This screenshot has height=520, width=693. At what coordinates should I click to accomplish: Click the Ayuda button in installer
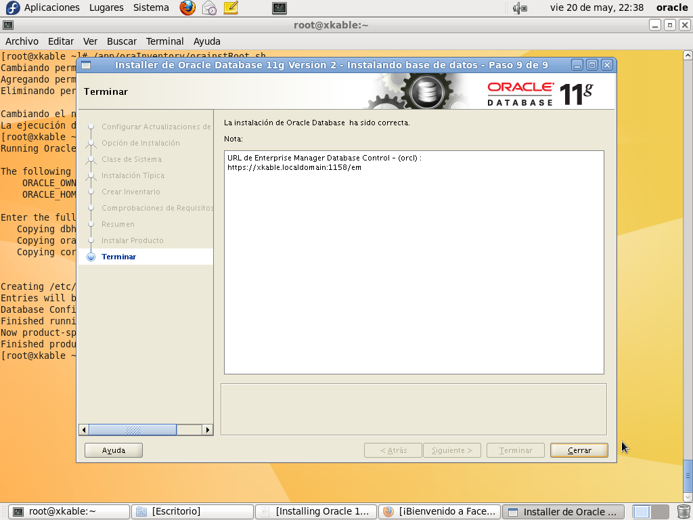(114, 450)
